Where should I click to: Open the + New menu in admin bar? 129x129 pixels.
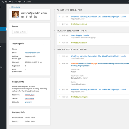pyautogui.click(x=18, y=2)
